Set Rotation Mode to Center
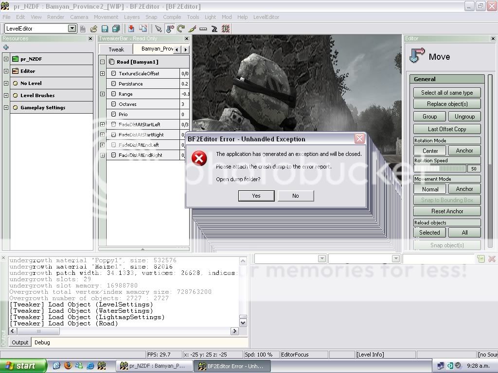Screen dimensions: 498x373 [x=430, y=151]
